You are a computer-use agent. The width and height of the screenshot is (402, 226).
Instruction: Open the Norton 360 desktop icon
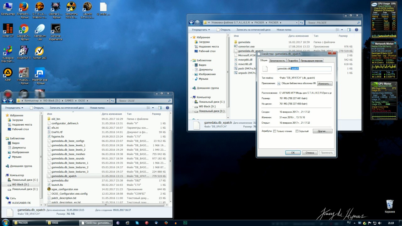click(40, 53)
